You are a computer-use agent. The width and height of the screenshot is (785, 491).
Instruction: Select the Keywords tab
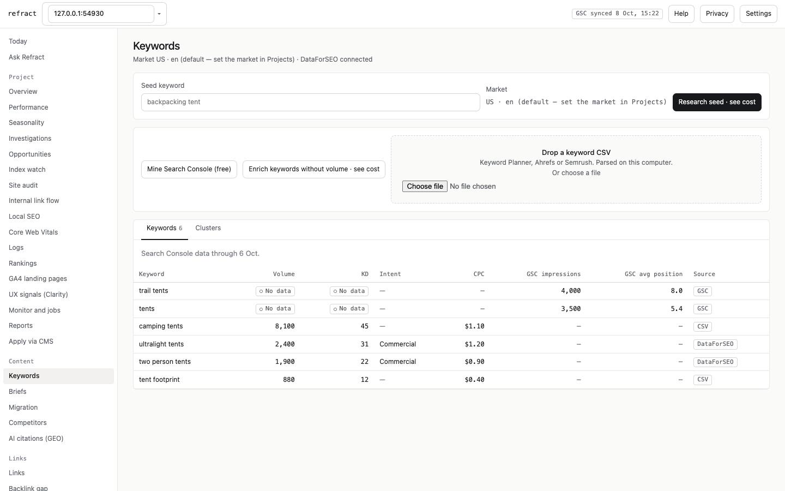coord(165,228)
